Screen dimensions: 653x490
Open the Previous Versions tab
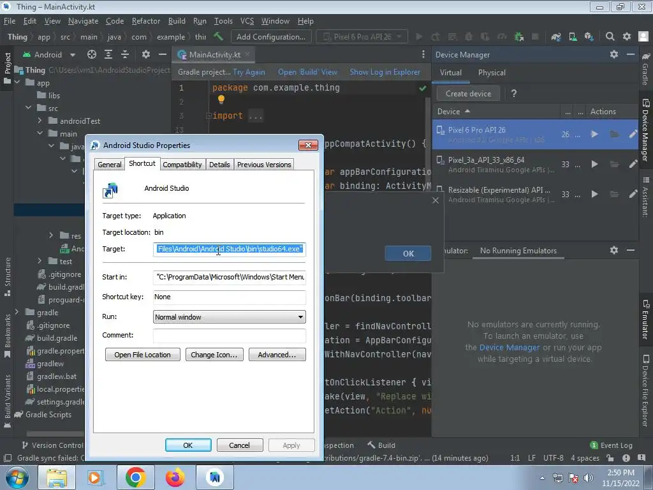pos(264,165)
